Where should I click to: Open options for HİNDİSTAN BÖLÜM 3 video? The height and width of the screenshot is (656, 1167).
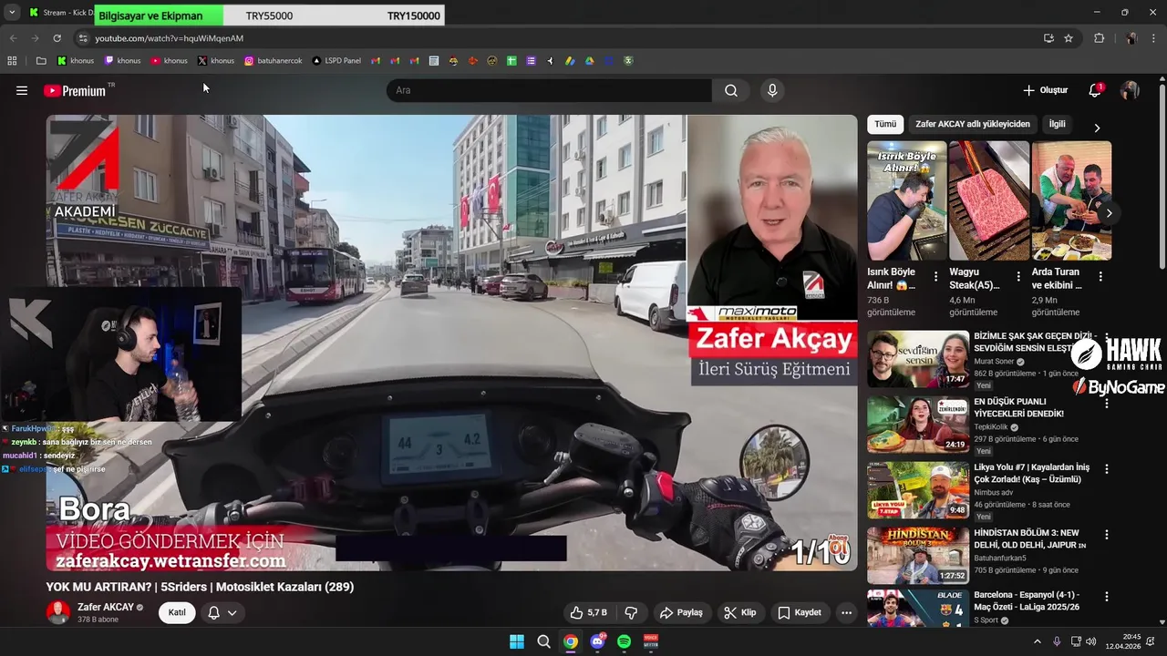click(x=1107, y=535)
